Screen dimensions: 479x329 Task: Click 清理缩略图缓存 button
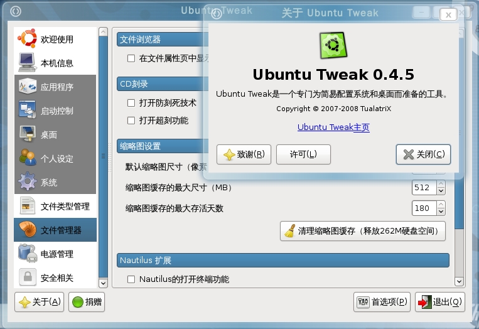pos(363,231)
